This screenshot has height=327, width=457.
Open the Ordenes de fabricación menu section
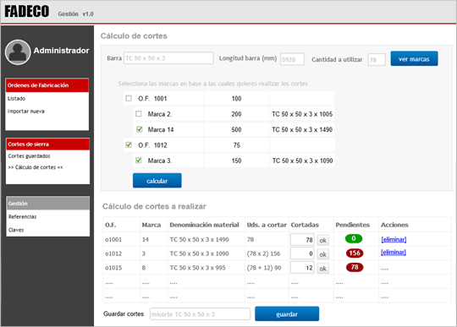click(x=47, y=85)
